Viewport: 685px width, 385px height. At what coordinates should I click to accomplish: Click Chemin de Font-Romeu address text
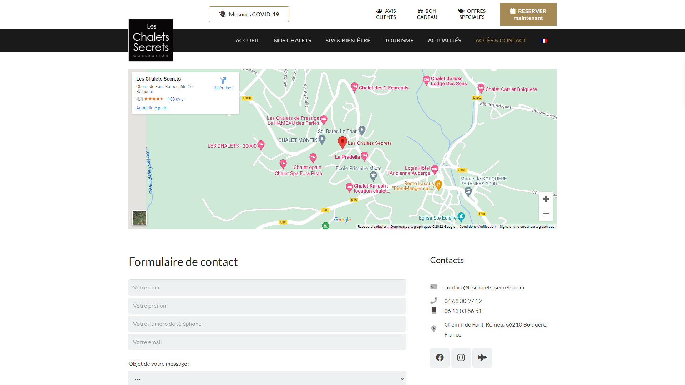point(496,329)
